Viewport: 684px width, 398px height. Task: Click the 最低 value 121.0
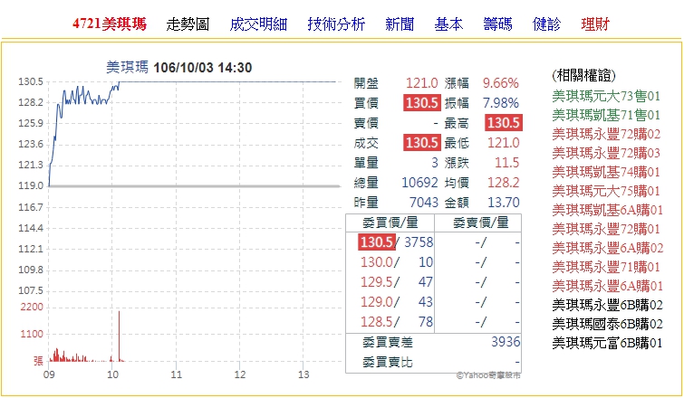[x=504, y=143]
